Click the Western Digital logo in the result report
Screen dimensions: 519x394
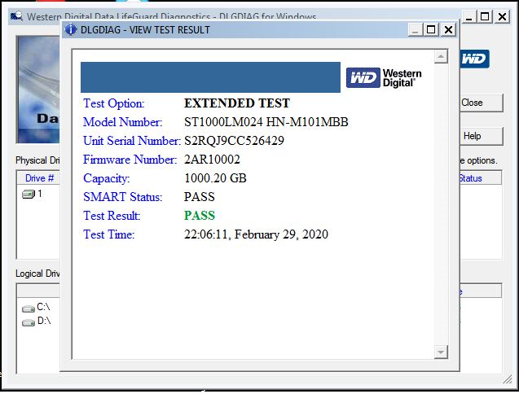click(384, 77)
